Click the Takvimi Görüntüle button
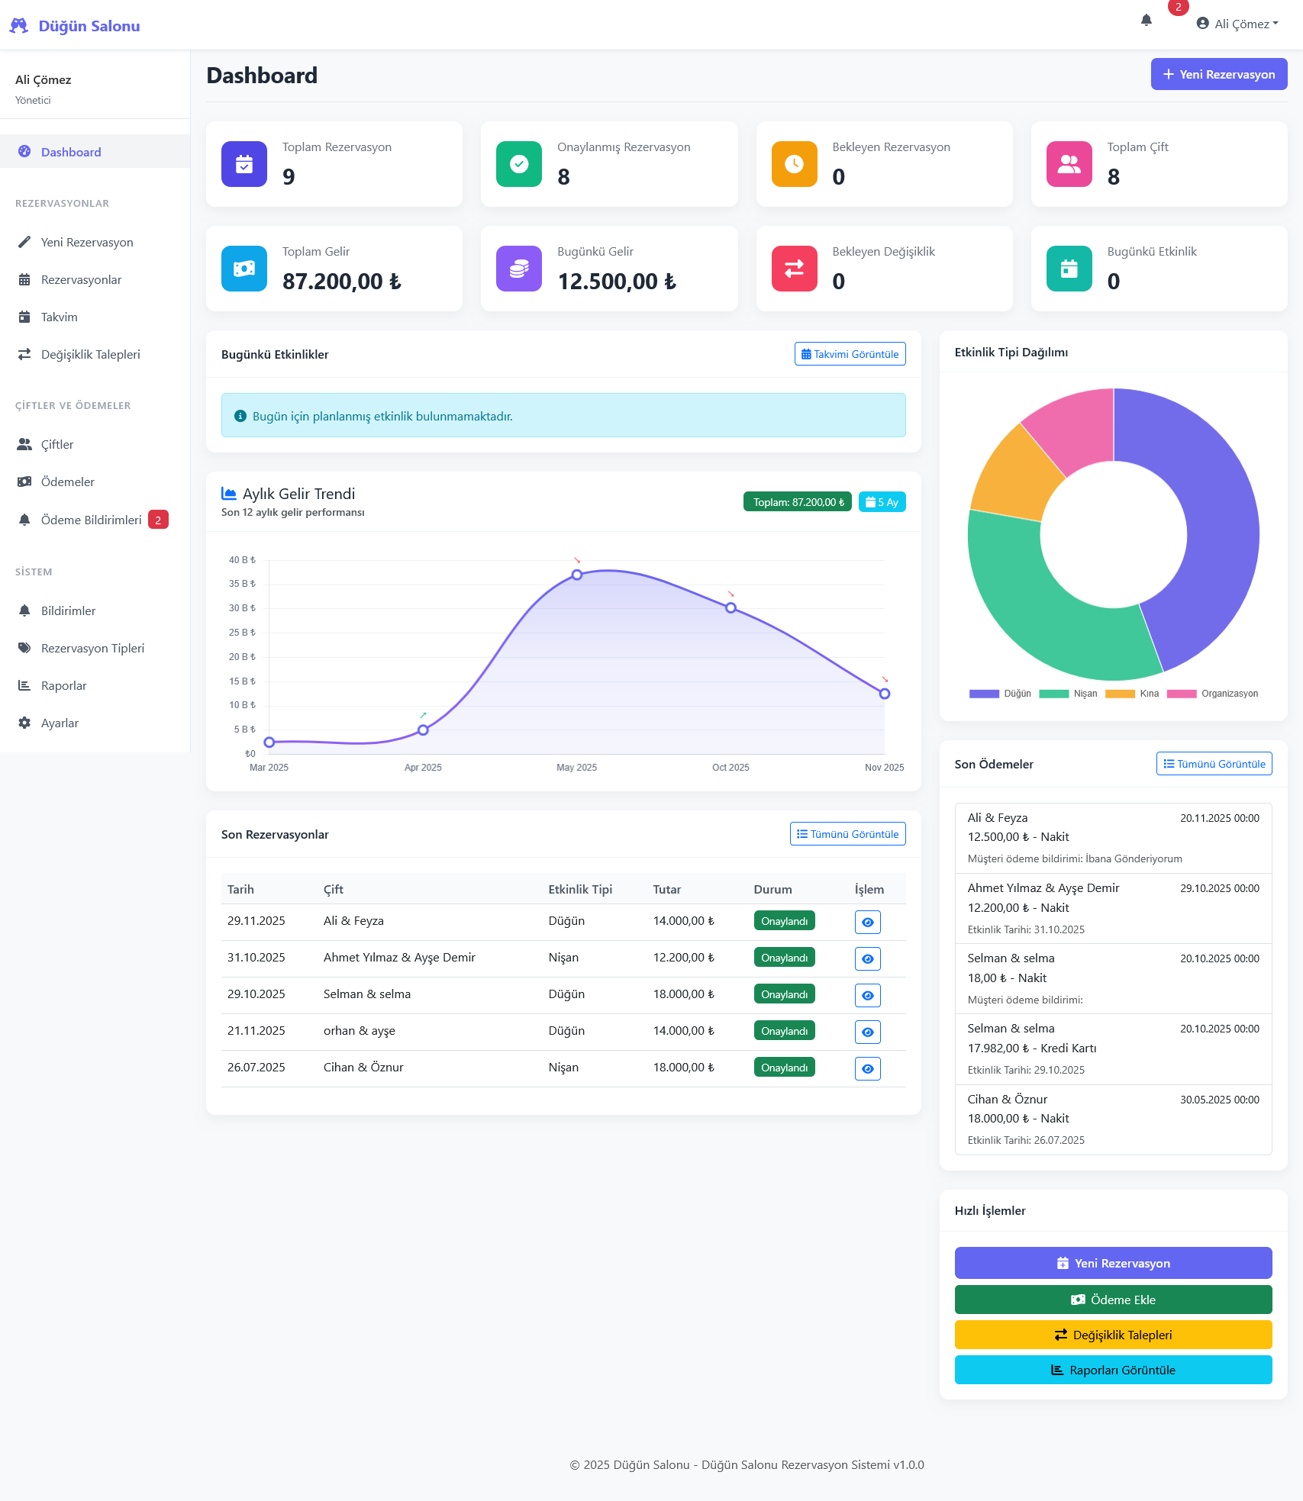The width and height of the screenshot is (1303, 1501). coord(850,354)
